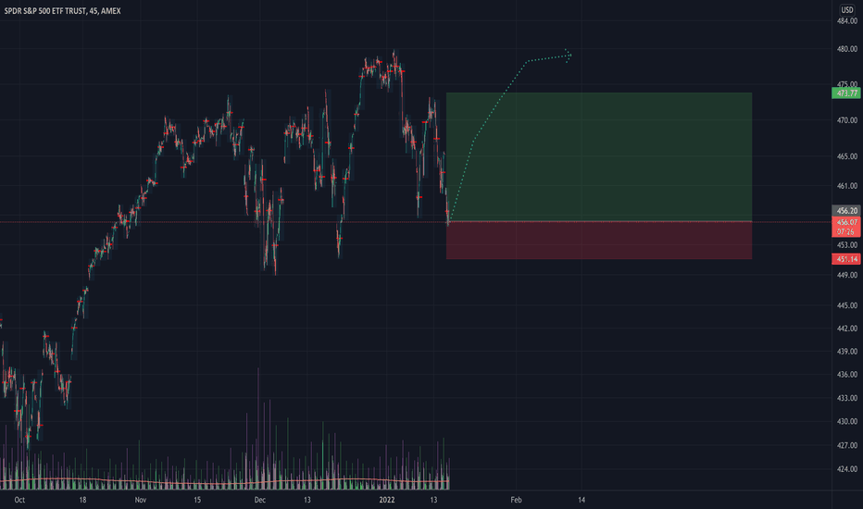
Task: Click the 427.00 price axis label
Action: tap(847, 445)
